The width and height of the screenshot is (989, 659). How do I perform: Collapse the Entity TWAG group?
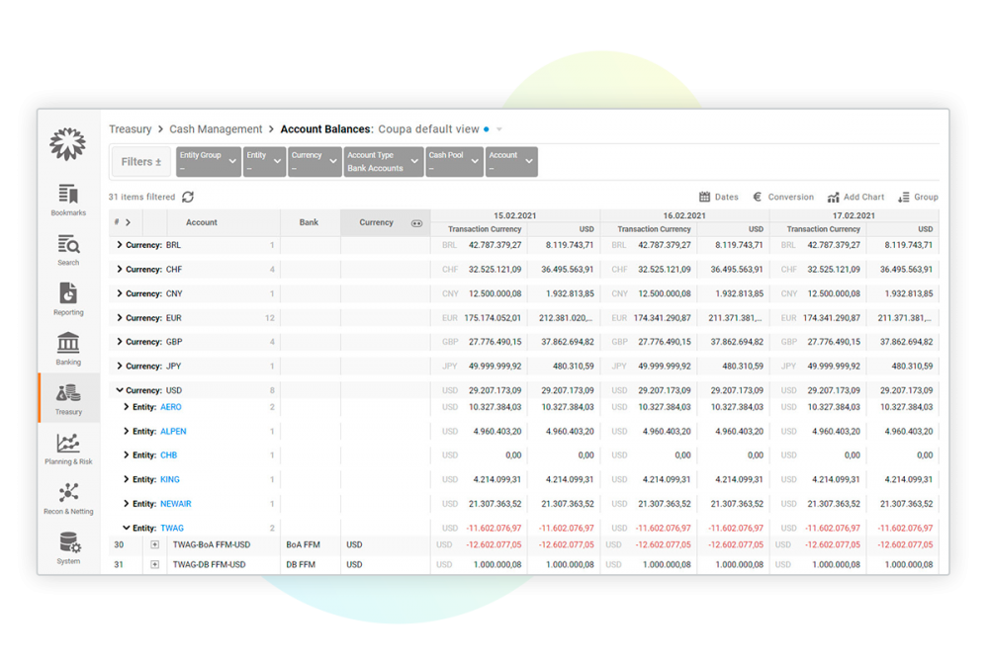pyautogui.click(x=125, y=528)
